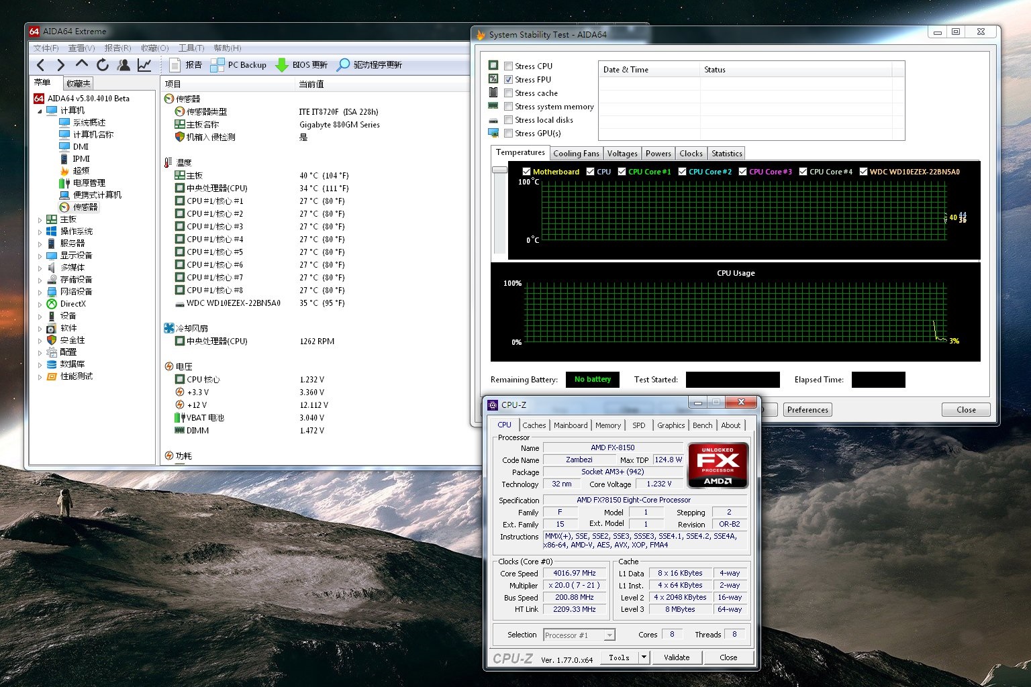This screenshot has width=1031, height=687.
Task: Open the graph chart icon in AIDA64 toolbar
Action: pos(144,65)
